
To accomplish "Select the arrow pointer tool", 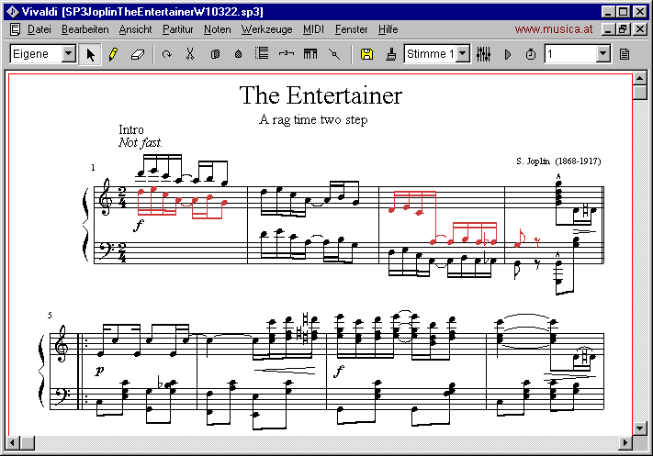I will [90, 54].
